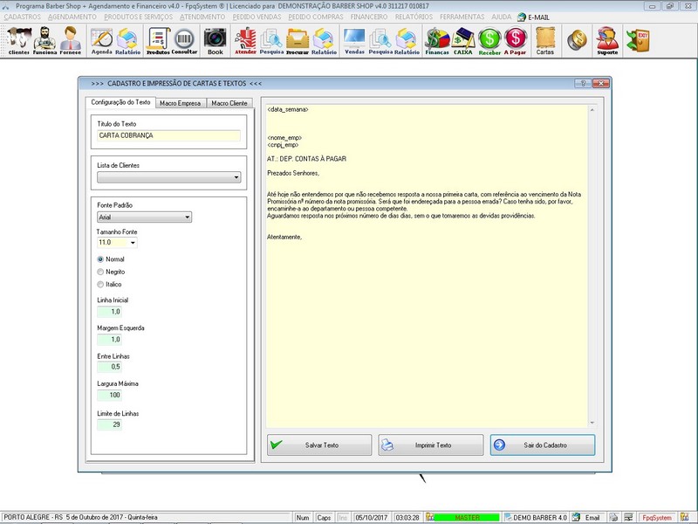Screen dimensions: 698x524
Task: Switch to the Macro Cliente tab
Action: click(x=229, y=103)
